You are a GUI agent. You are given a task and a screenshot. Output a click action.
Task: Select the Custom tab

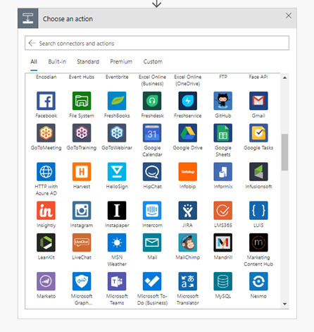point(153,61)
